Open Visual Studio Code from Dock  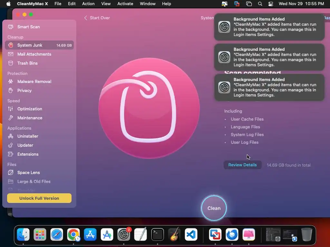click(191, 234)
